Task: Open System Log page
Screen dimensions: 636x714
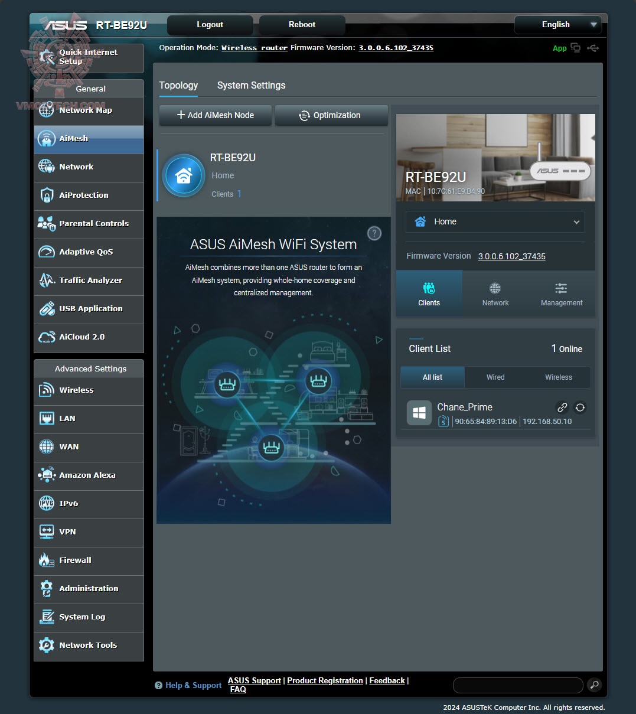Action: pyautogui.click(x=89, y=617)
